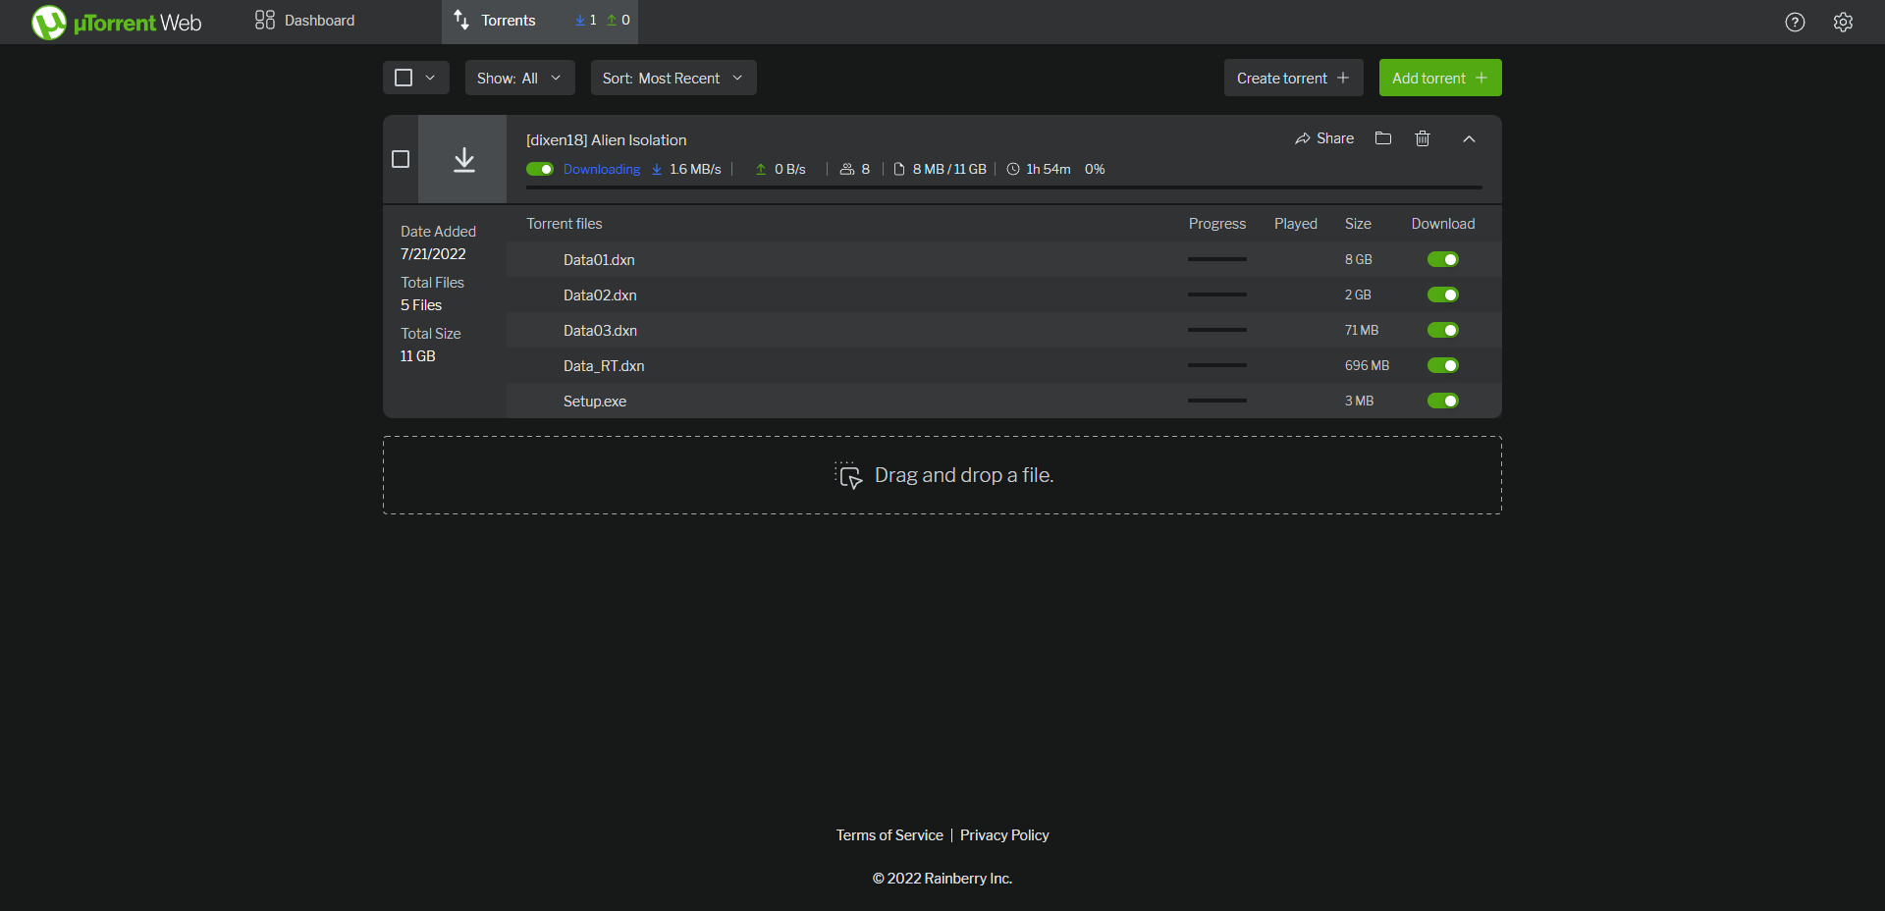Image resolution: width=1885 pixels, height=911 pixels.
Task: Click the download arrow icon on torrent
Action: tap(463, 159)
